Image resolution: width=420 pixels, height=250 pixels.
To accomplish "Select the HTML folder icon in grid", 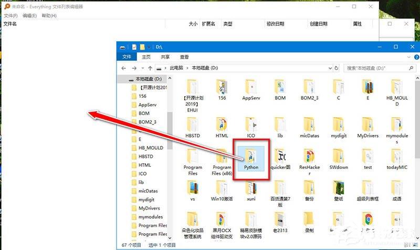I will coord(222,124).
